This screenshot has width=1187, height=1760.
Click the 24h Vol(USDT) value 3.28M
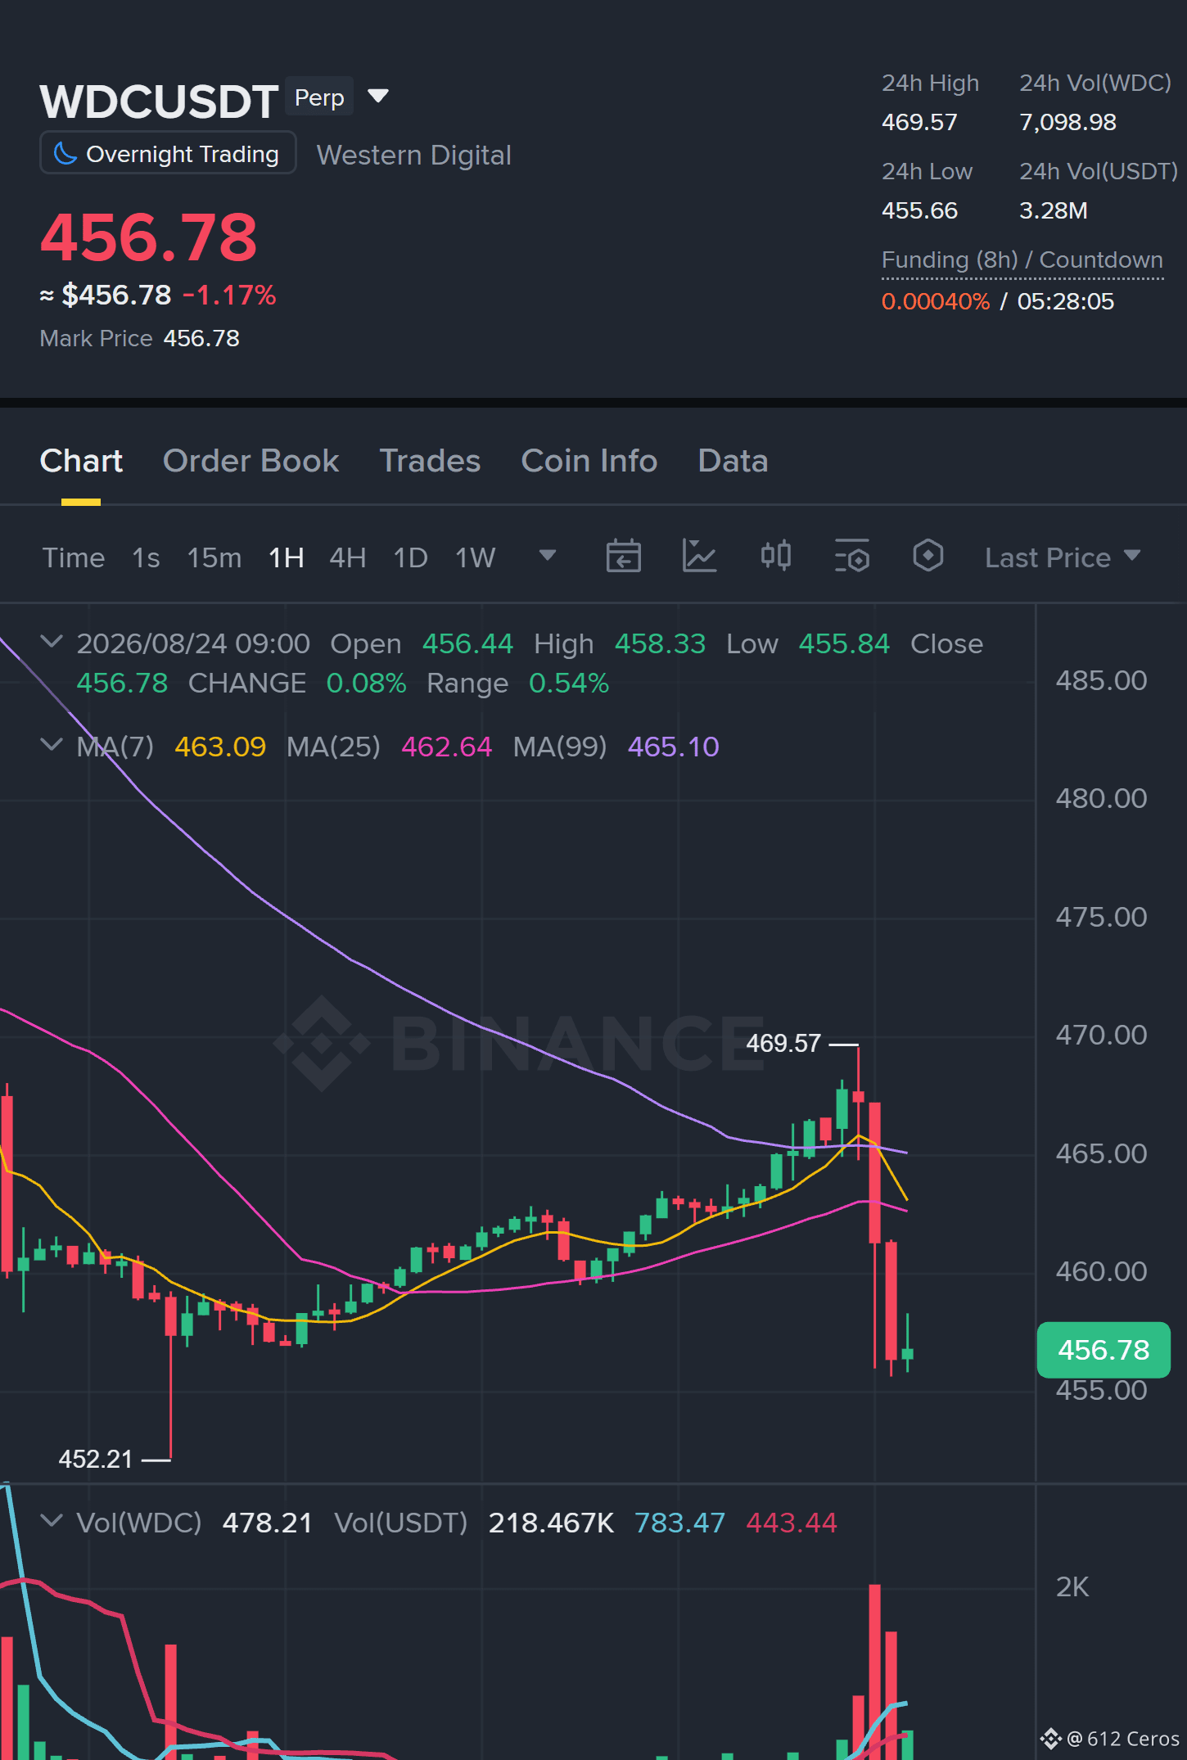[x=1054, y=210]
